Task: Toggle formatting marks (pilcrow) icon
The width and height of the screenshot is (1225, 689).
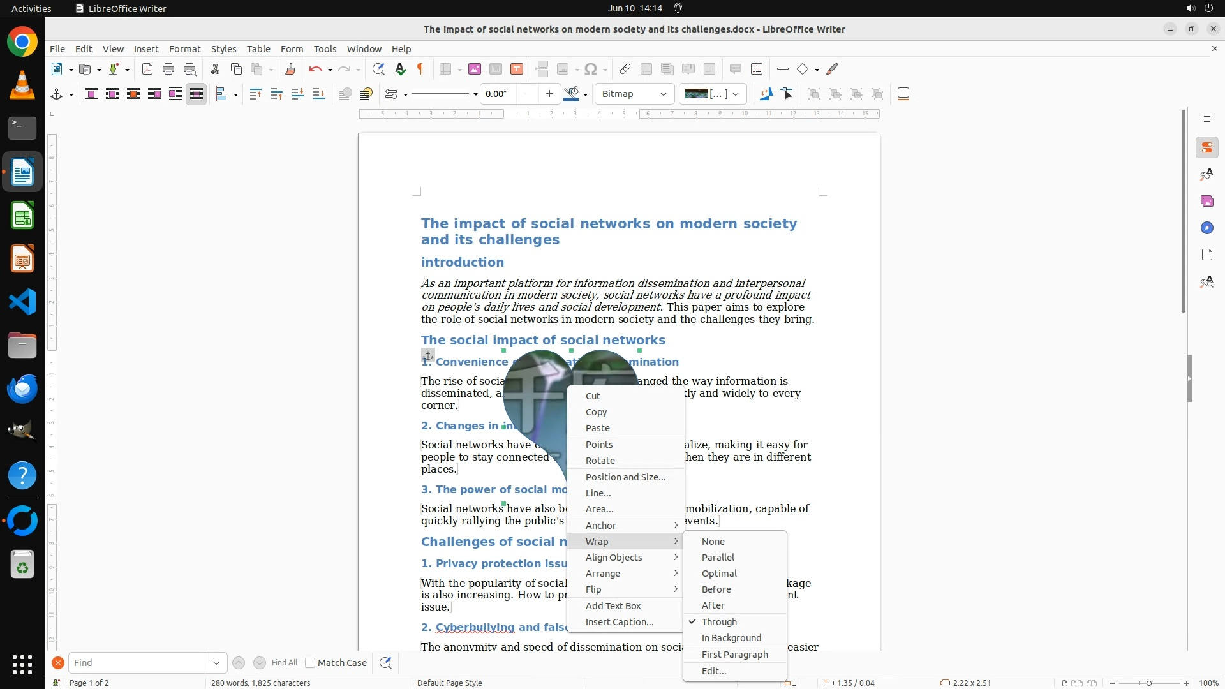Action: click(420, 70)
